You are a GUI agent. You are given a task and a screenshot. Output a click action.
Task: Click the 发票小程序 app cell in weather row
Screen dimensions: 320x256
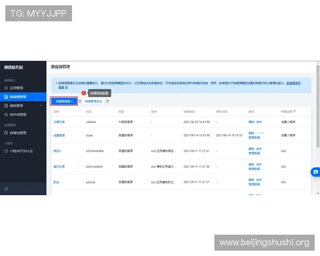(x=288, y=122)
